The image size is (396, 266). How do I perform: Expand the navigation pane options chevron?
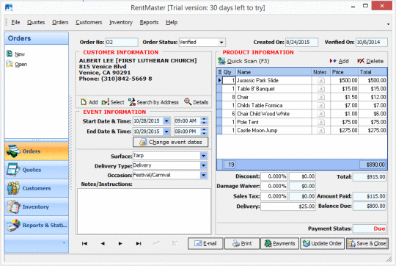click(x=64, y=243)
